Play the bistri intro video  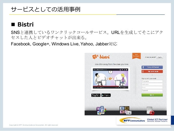click(95, 88)
